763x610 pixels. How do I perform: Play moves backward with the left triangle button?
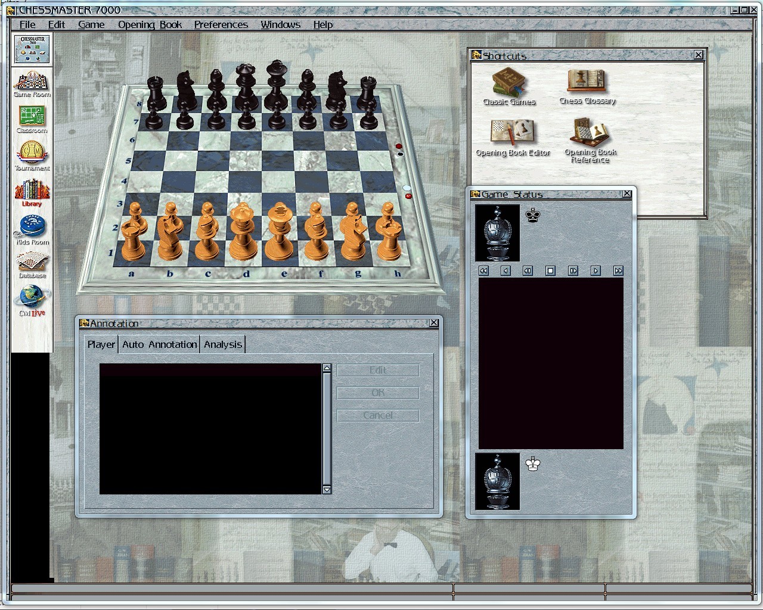point(505,270)
